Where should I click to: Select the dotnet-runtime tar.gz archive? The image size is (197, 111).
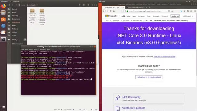point(42,17)
